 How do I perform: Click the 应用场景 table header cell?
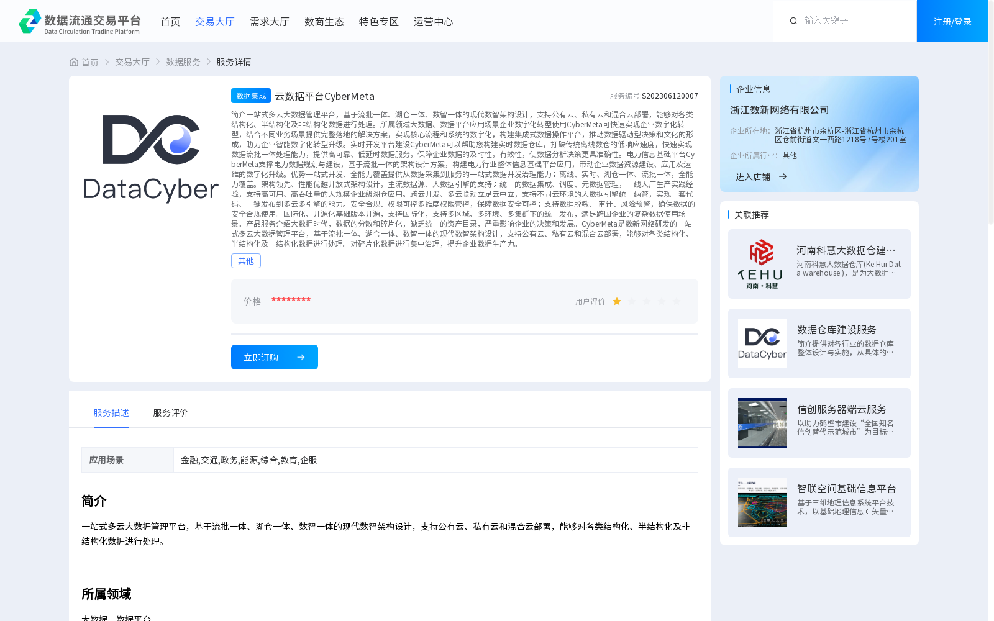coord(127,460)
